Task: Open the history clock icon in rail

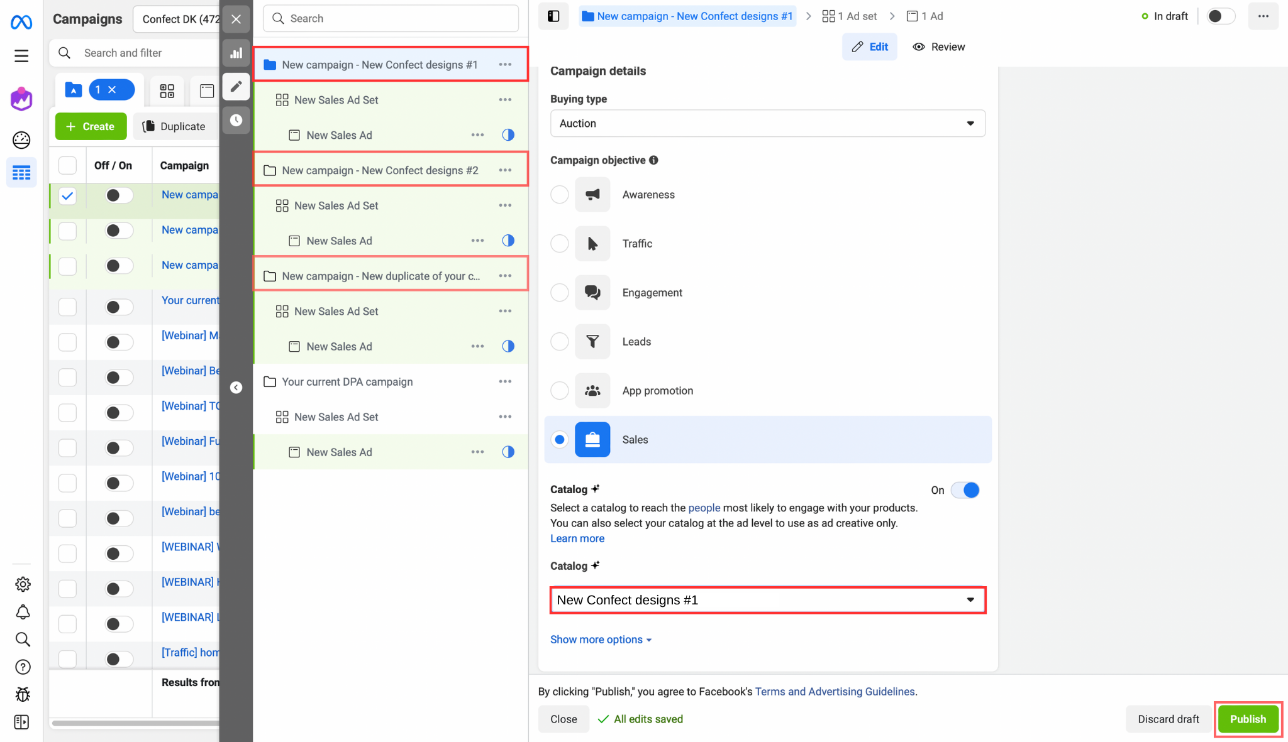Action: (x=236, y=120)
